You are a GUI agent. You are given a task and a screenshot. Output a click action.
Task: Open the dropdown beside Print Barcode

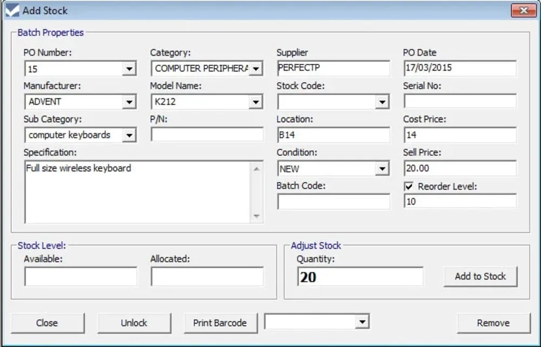click(361, 322)
